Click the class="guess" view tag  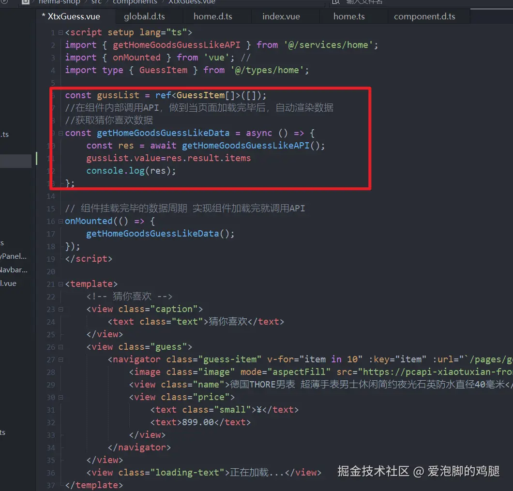[x=139, y=347]
